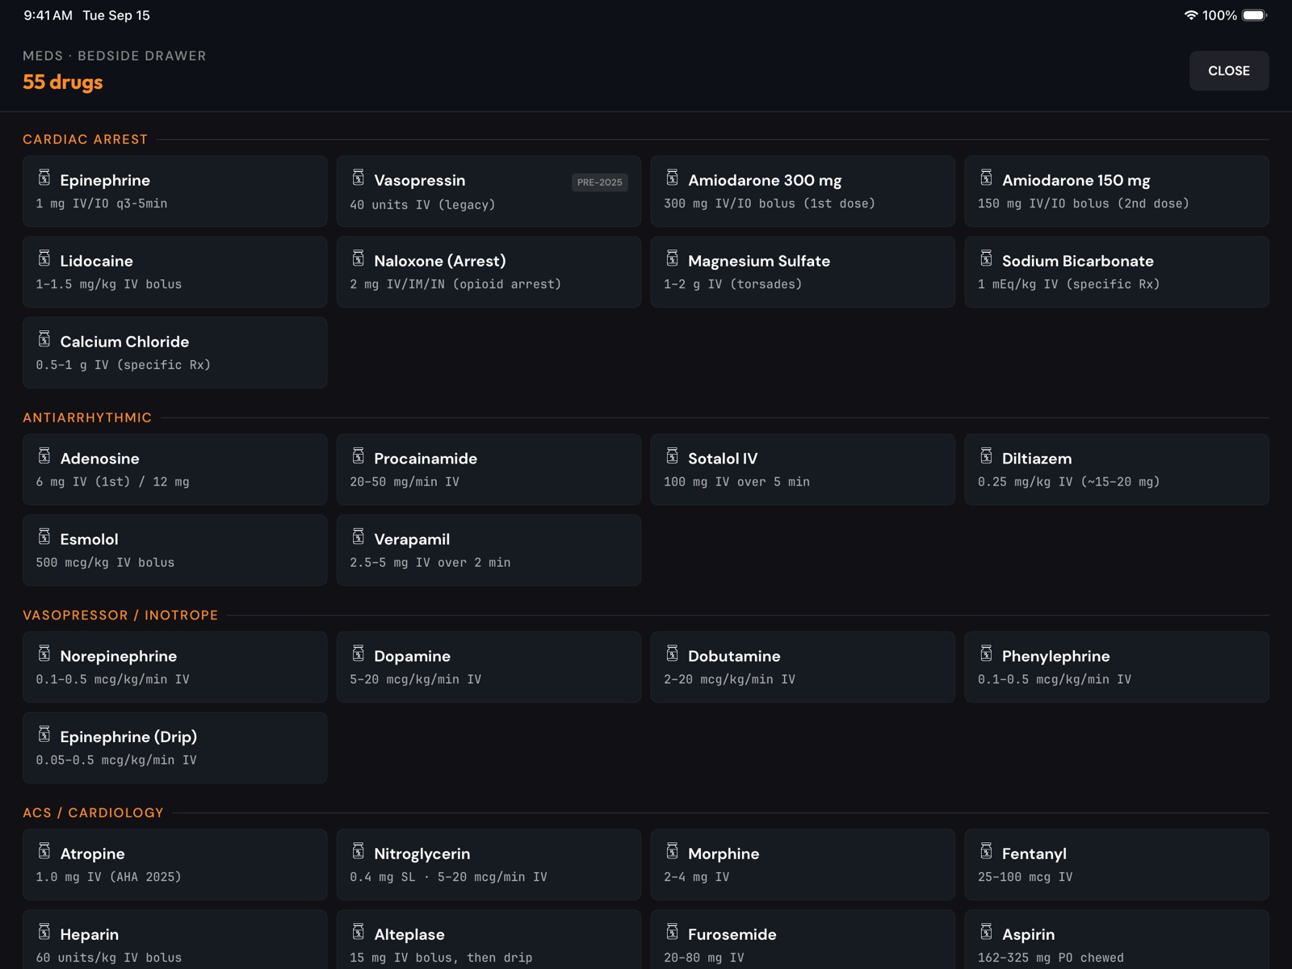Tap the Alteplase bottle icon
Image resolution: width=1292 pixels, height=969 pixels.
coord(359,932)
